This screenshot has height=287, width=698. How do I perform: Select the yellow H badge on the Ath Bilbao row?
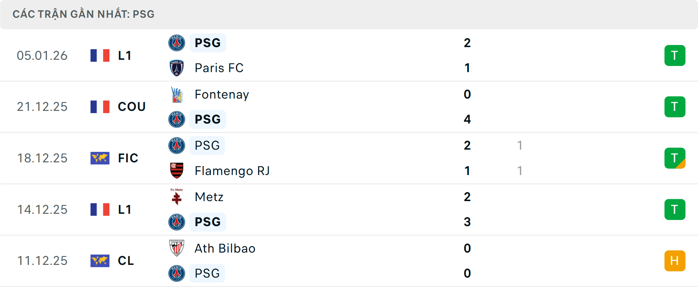pos(675,261)
